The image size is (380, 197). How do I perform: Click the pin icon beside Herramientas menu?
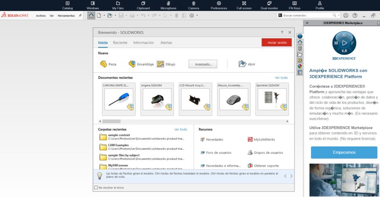(80, 15)
